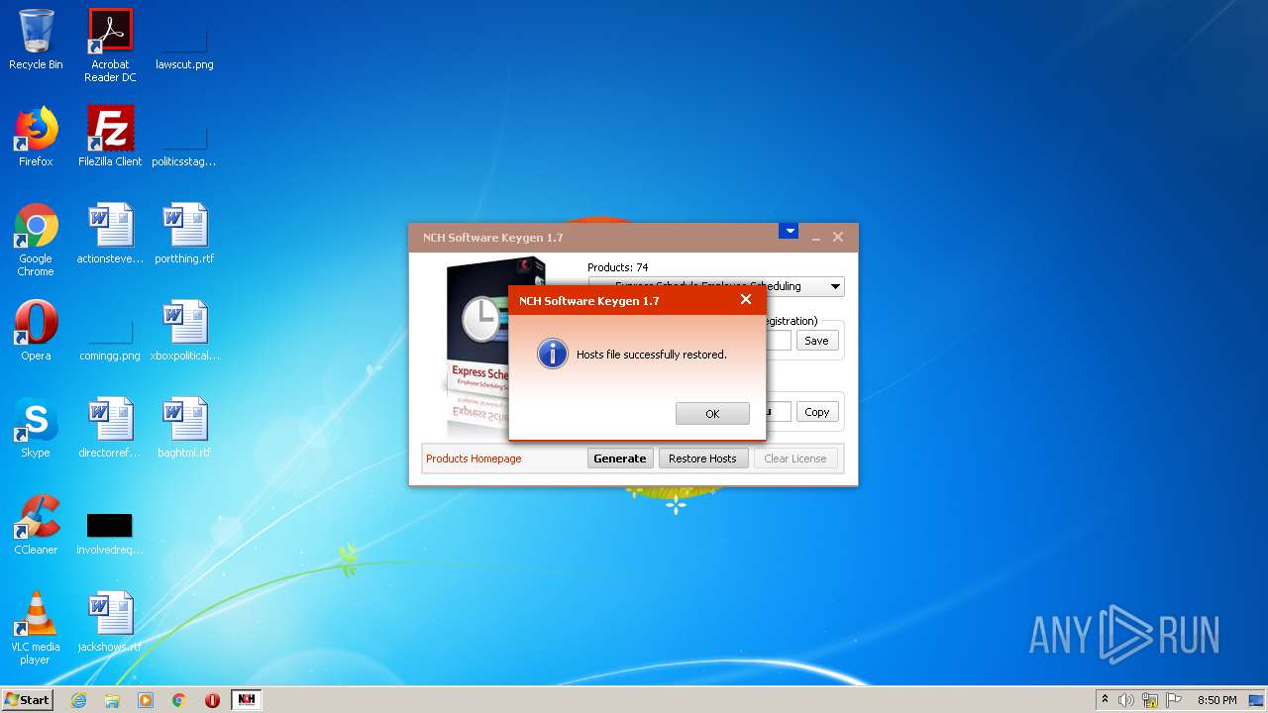
Task: Select the jackshows.rtf document icon
Action: 110,622
